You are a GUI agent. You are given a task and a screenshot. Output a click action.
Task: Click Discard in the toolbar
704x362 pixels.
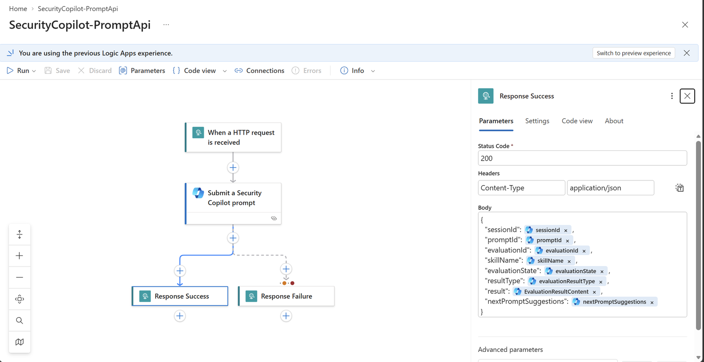[95, 70]
